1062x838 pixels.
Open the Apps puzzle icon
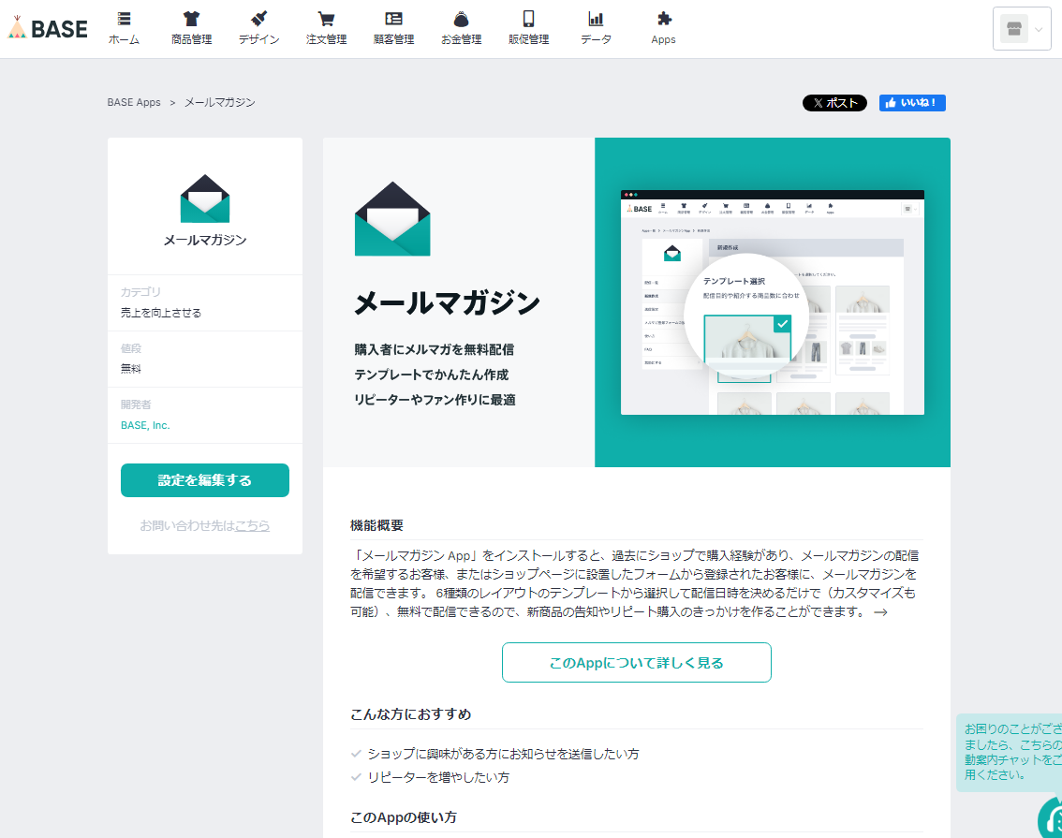[x=664, y=19]
